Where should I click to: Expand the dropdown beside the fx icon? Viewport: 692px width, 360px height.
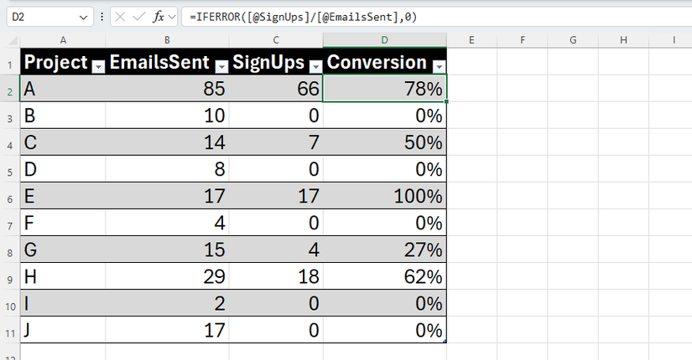(172, 18)
